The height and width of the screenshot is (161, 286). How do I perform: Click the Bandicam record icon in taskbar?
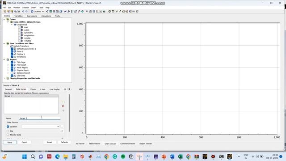click(x=213, y=157)
